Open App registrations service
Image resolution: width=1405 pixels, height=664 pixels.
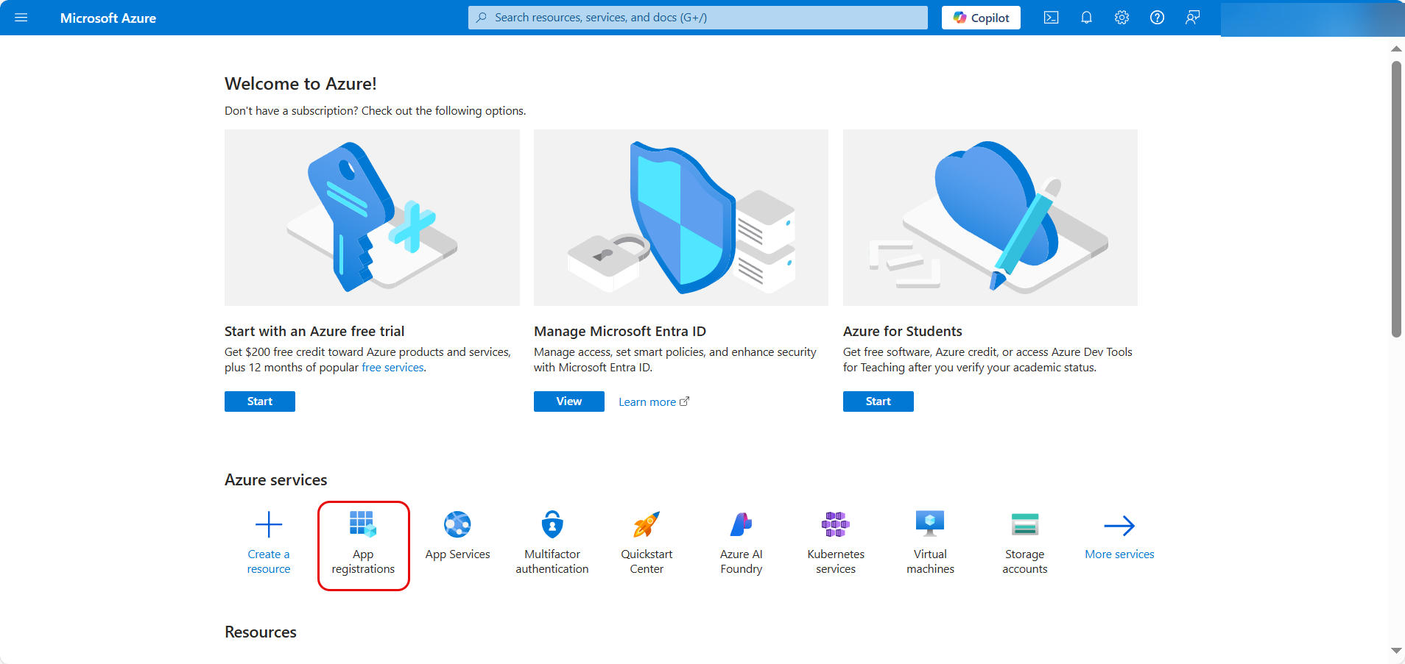[x=363, y=545]
